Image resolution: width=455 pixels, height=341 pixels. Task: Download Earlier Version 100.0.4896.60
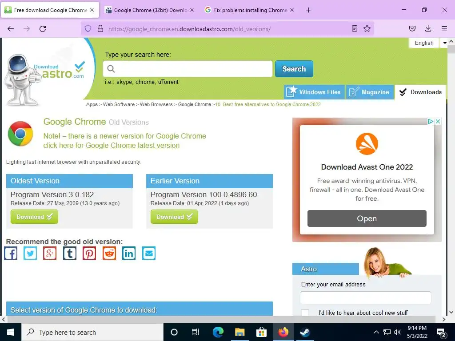click(x=174, y=217)
